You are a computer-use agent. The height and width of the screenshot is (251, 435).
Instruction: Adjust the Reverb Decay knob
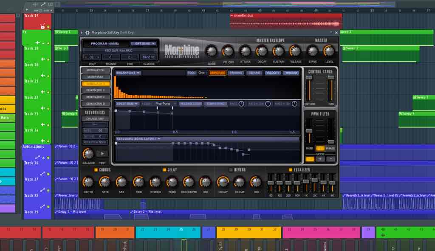click(223, 182)
